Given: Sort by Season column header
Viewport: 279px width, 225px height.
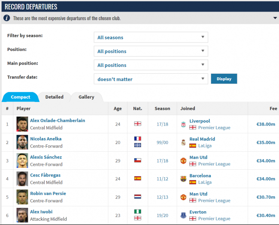Looking at the screenshot, I should pos(162,108).
